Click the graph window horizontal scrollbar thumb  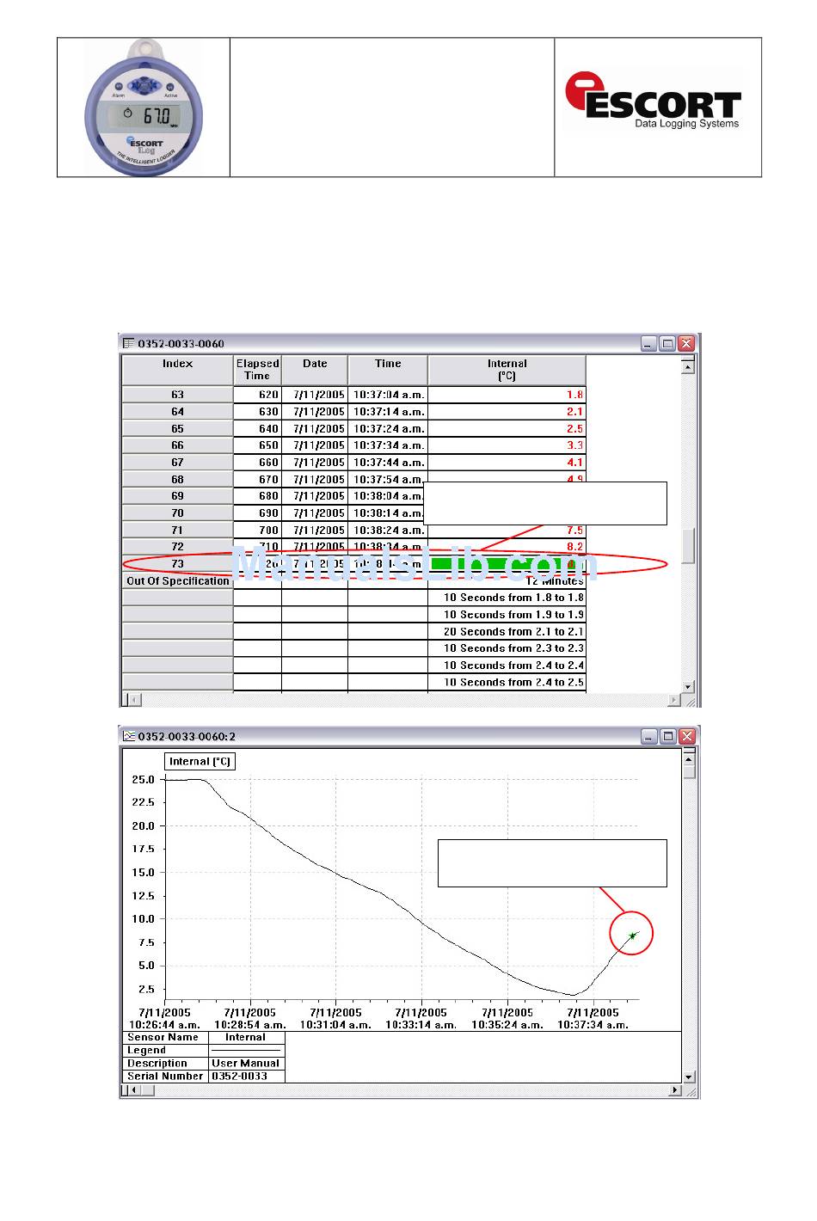tap(146, 1091)
